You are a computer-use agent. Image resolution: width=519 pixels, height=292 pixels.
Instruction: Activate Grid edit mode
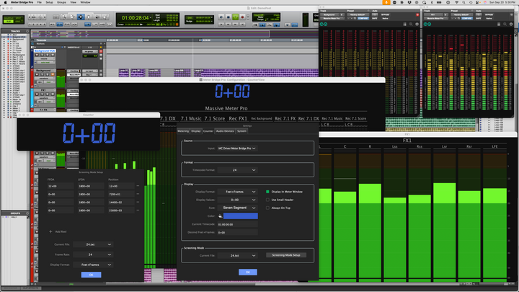pos(18,21)
